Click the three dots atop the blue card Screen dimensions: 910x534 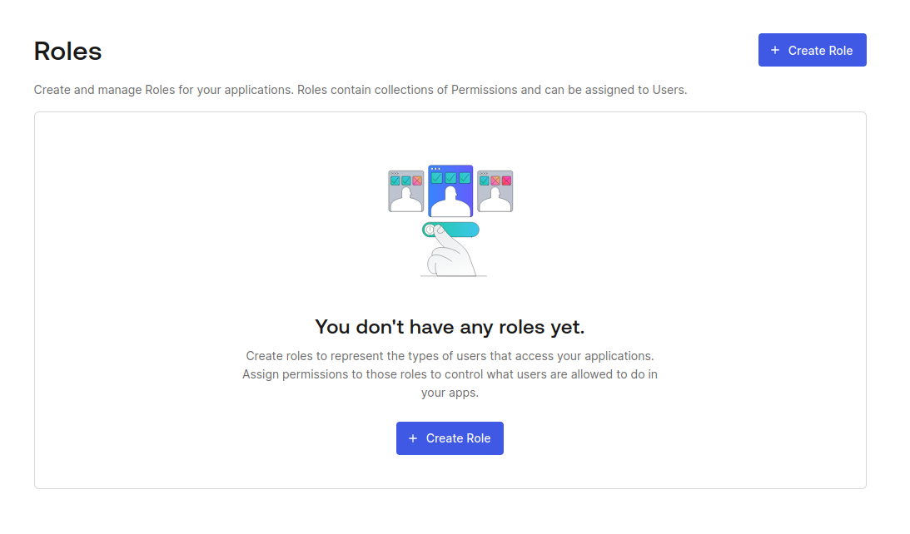pos(435,169)
